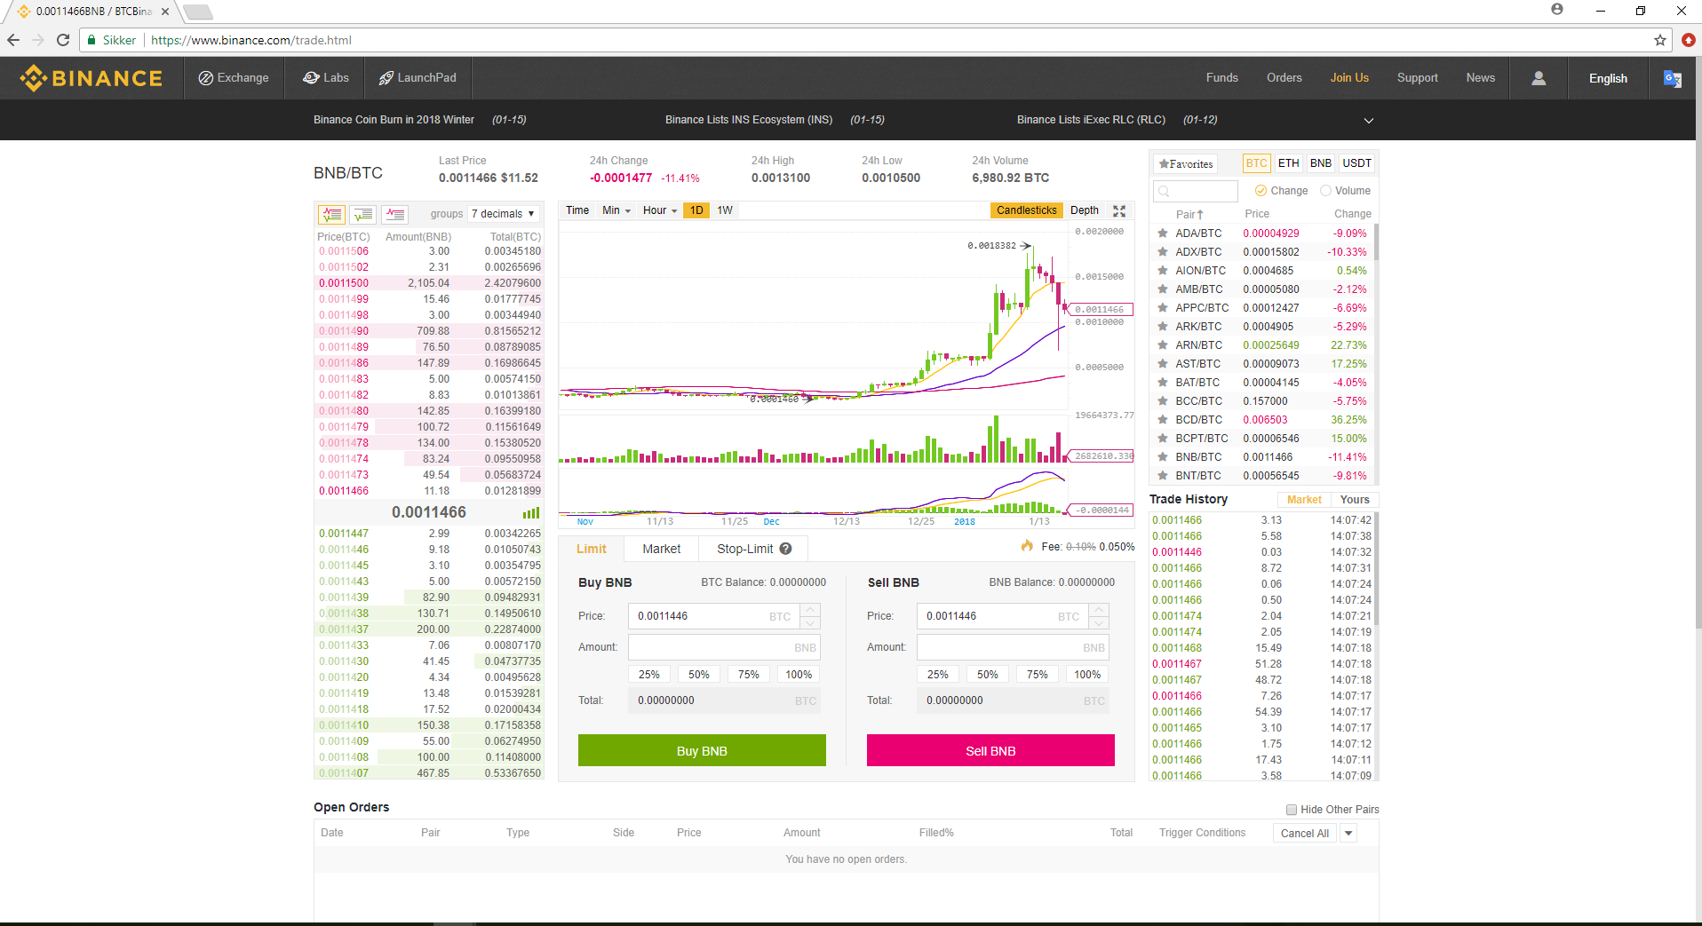Open the Favorites pairs tab
1702x926 pixels.
point(1186,163)
